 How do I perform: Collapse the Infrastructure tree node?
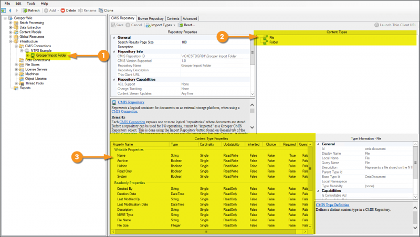[x=10, y=41]
